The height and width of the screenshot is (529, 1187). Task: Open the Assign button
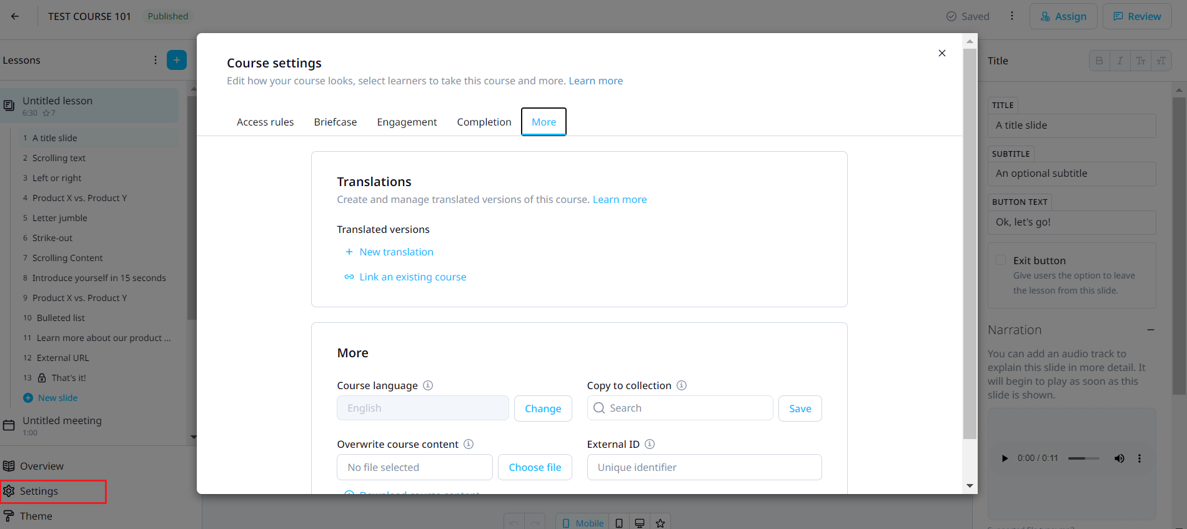pyautogui.click(x=1063, y=16)
